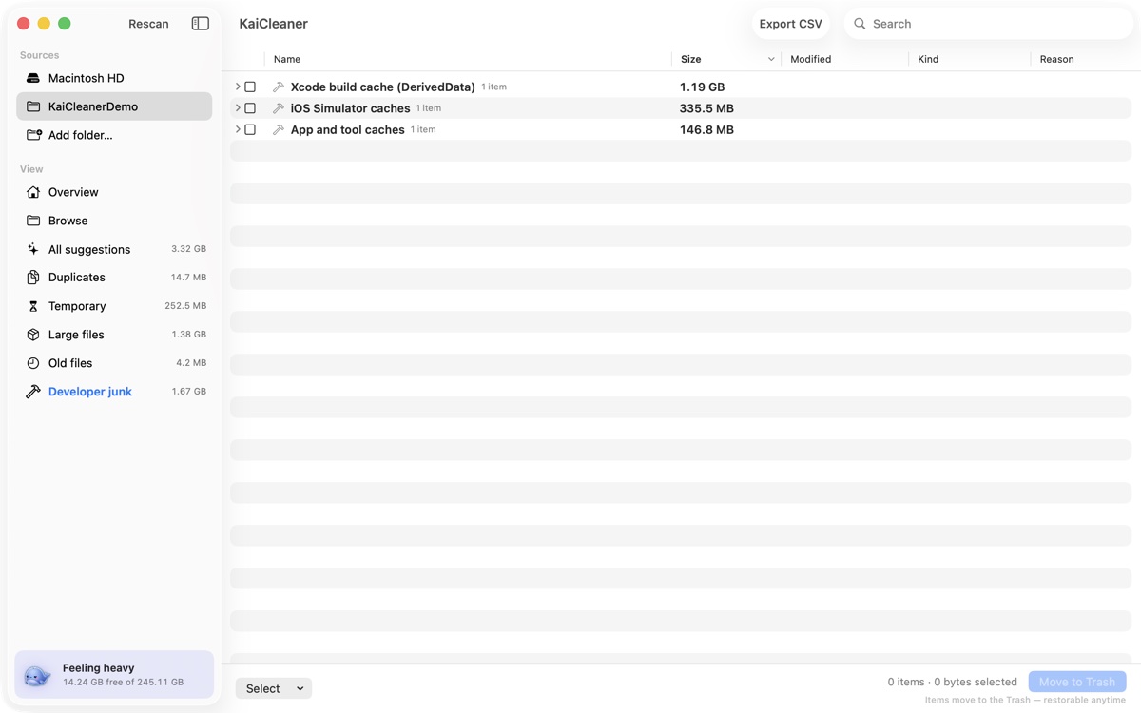This screenshot has height=713, width=1141.
Task: Click the hammer icon beside App and tool caches
Action: (x=278, y=129)
